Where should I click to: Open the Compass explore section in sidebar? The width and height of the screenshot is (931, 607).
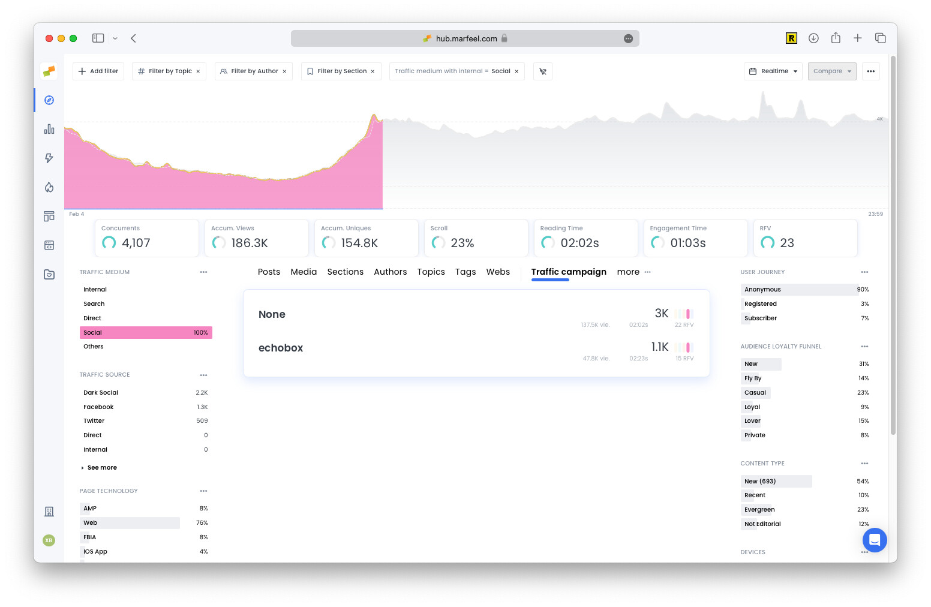49,100
